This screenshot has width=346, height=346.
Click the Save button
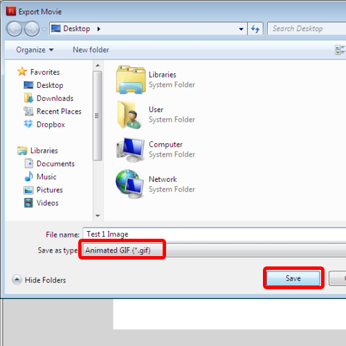point(293,278)
